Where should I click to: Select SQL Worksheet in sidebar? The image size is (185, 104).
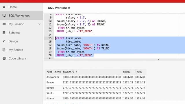pos(19,15)
